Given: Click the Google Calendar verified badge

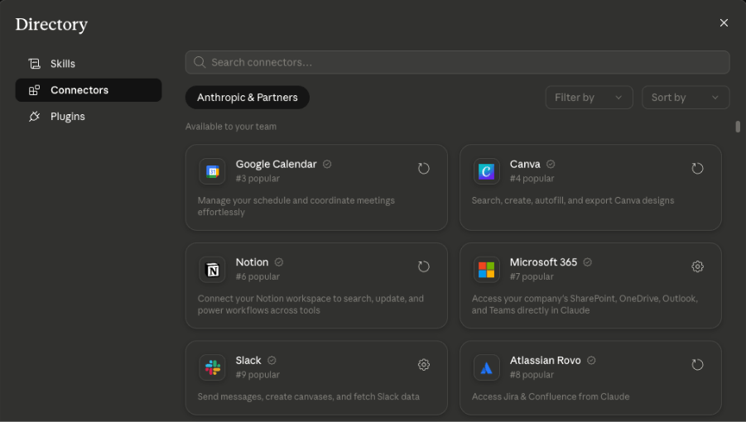Looking at the screenshot, I should click(x=327, y=164).
